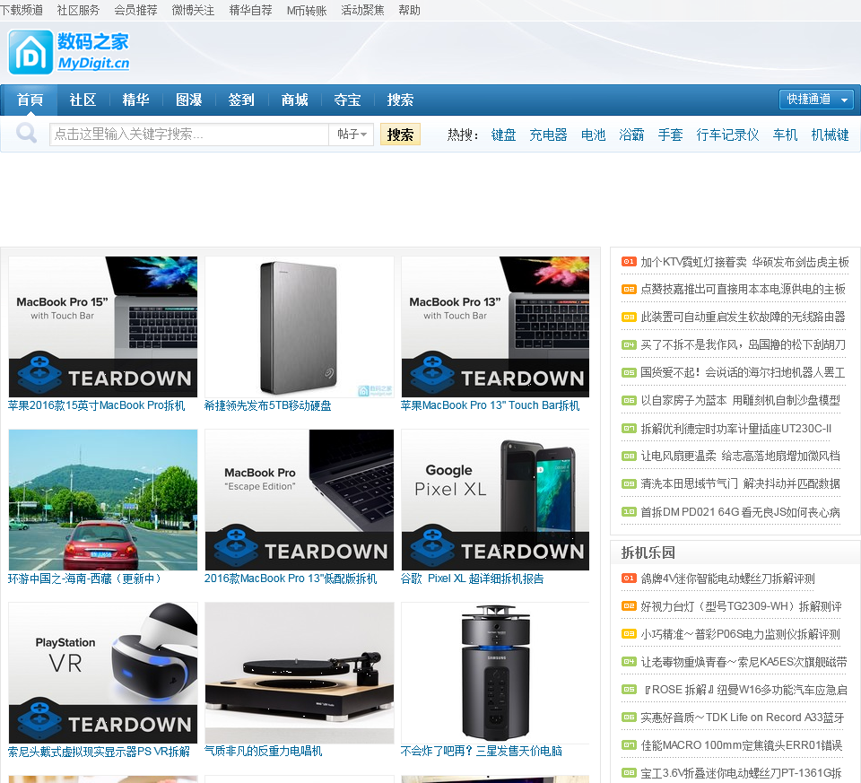This screenshot has width=861, height=783.
Task: Open the red car road trip thumbnail
Action: 102,500
